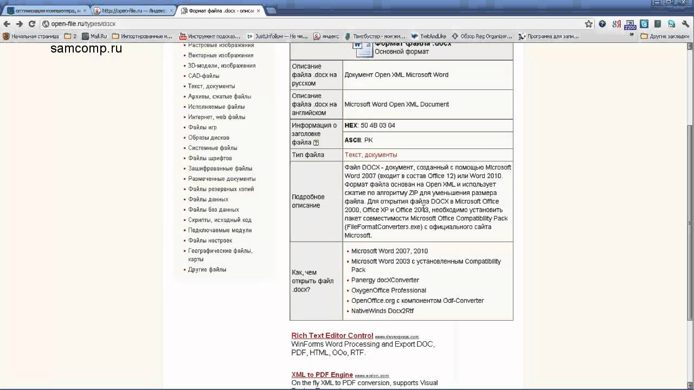Image resolution: width=694 pixels, height=390 pixels.
Task: Open the 'Rich Text Editor Control' ad link
Action: (332, 335)
